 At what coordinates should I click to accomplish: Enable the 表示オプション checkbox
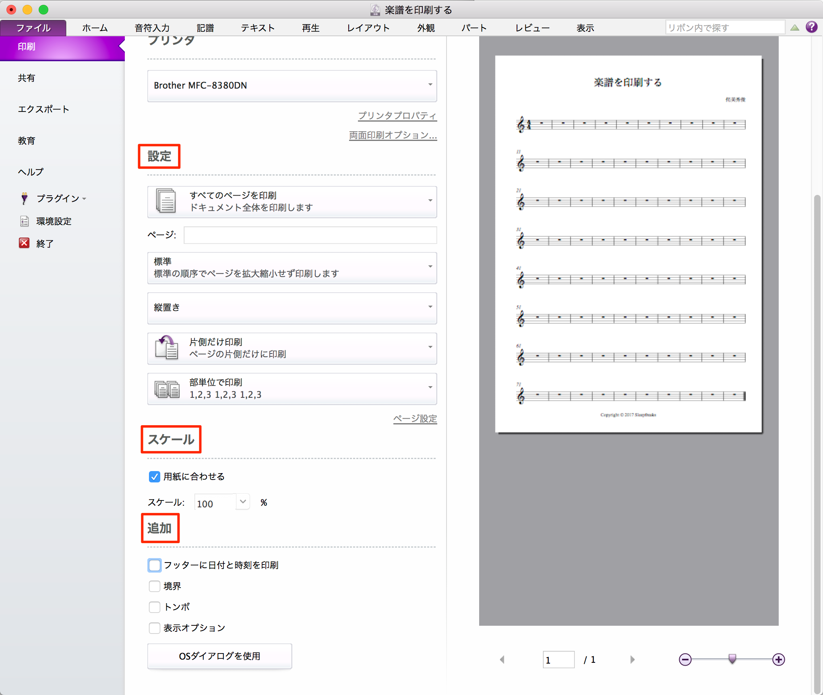[154, 628]
